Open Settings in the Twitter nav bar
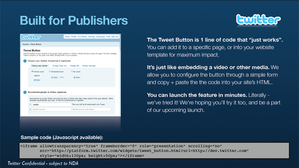The height and width of the screenshot is (168, 299). [x=92, y=36]
